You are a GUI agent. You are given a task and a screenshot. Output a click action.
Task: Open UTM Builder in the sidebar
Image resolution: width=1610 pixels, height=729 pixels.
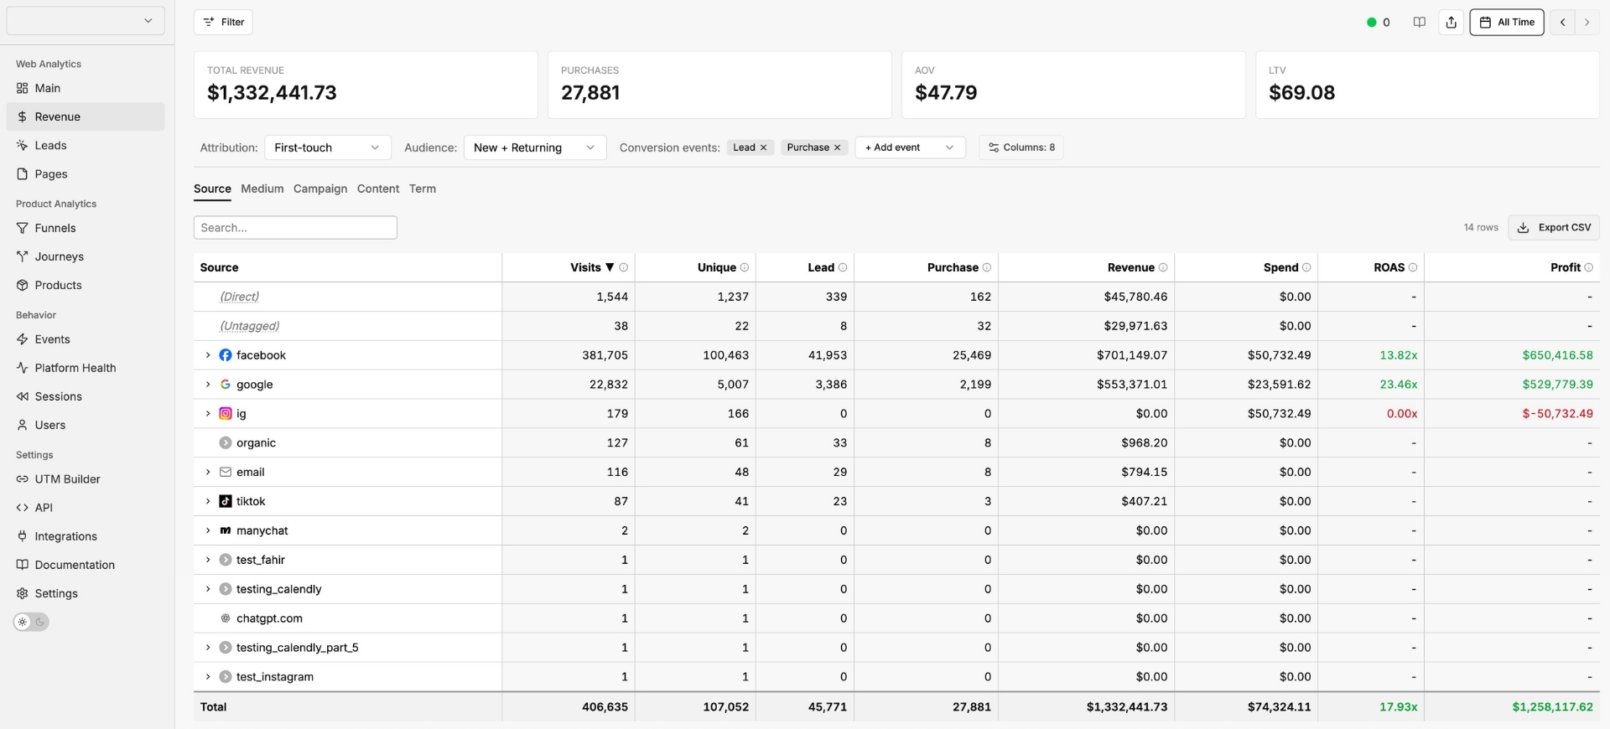[x=86, y=479]
